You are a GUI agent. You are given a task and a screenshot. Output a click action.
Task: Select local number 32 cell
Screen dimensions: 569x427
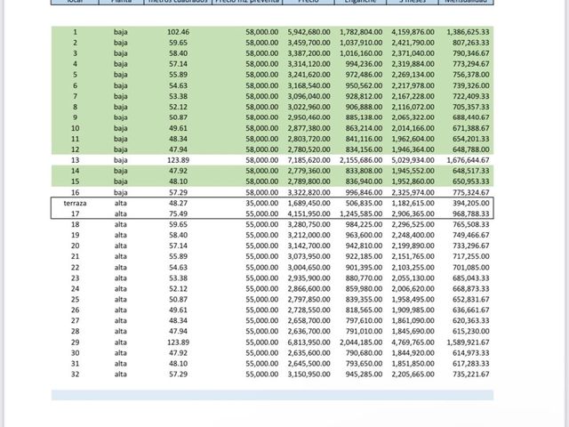tap(75, 375)
